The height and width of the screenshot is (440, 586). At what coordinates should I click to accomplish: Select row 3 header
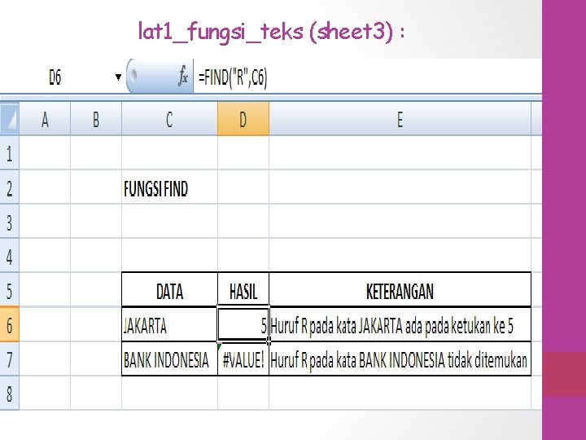tap(9, 222)
